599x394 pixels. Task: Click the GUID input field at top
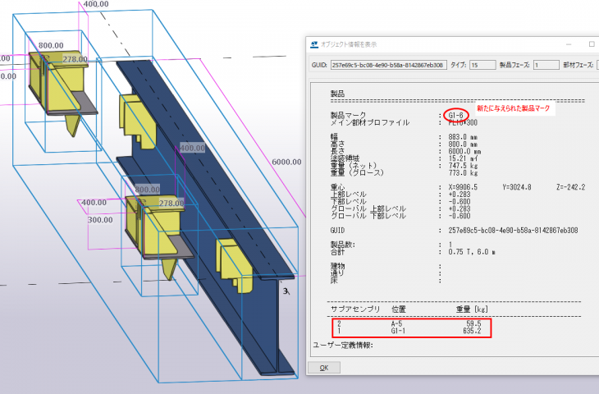(389, 65)
